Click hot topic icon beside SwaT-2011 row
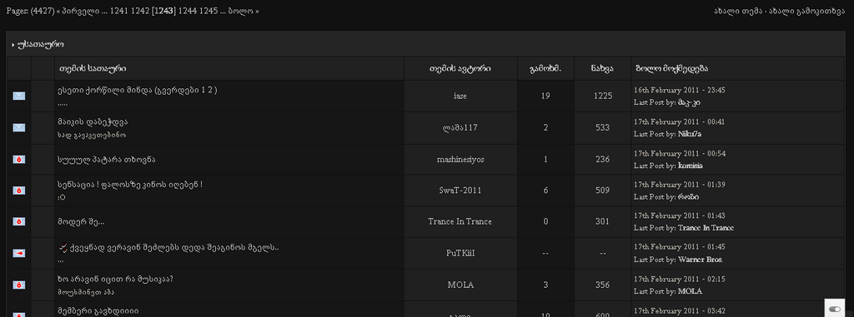 (x=19, y=191)
